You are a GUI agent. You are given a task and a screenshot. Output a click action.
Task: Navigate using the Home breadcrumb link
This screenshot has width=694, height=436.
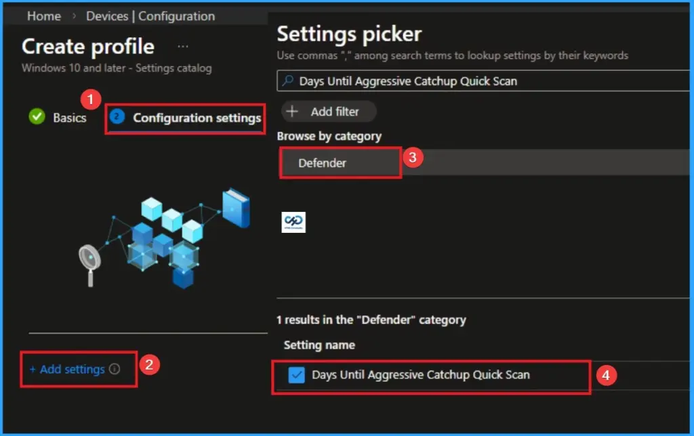pyautogui.click(x=43, y=16)
